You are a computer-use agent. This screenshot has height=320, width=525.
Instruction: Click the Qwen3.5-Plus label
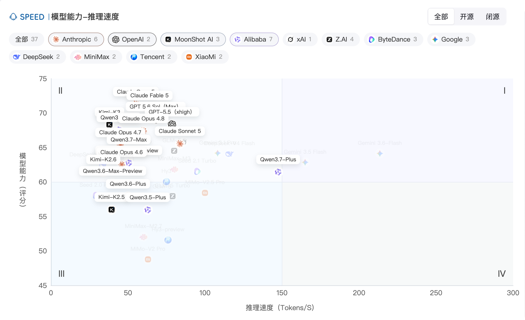pyautogui.click(x=148, y=197)
